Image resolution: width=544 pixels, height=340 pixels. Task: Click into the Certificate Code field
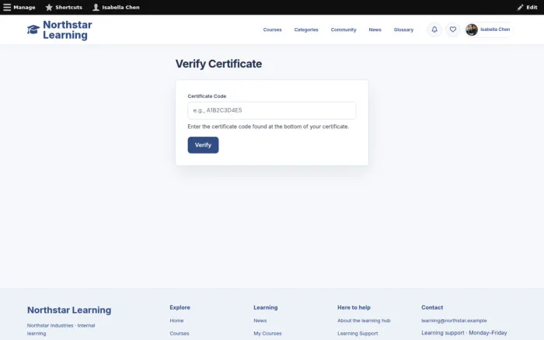point(272,110)
